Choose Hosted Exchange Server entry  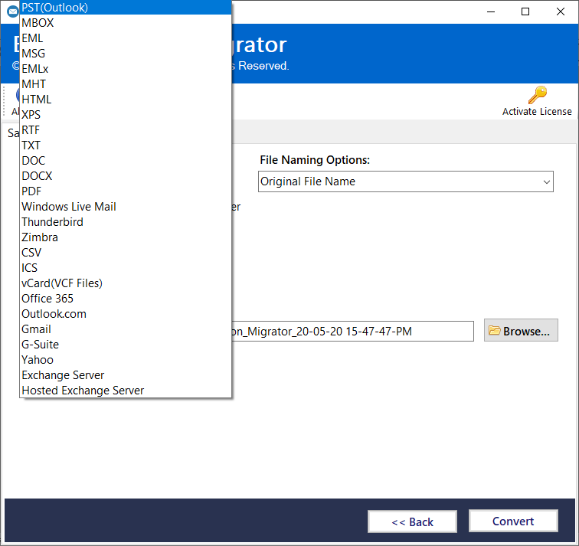[x=126, y=391]
